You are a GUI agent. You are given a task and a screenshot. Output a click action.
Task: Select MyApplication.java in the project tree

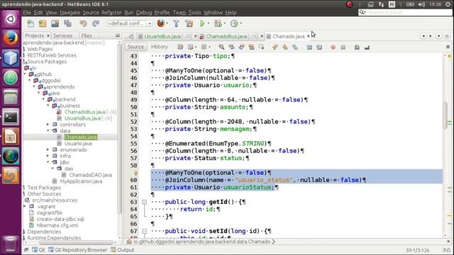pyautogui.click(x=81, y=181)
